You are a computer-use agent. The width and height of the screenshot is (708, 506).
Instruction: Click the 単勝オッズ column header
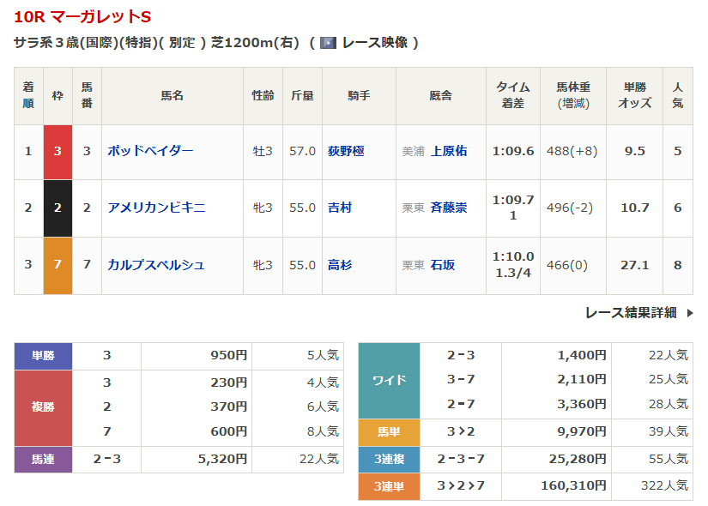coord(635,95)
